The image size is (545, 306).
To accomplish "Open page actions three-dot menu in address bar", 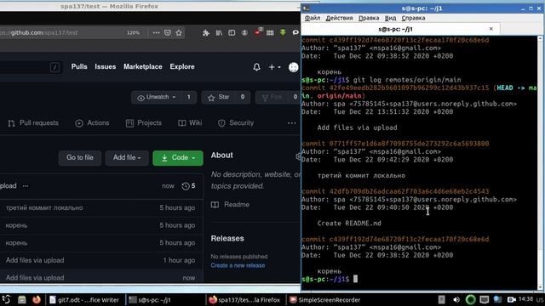I will click(x=156, y=32).
